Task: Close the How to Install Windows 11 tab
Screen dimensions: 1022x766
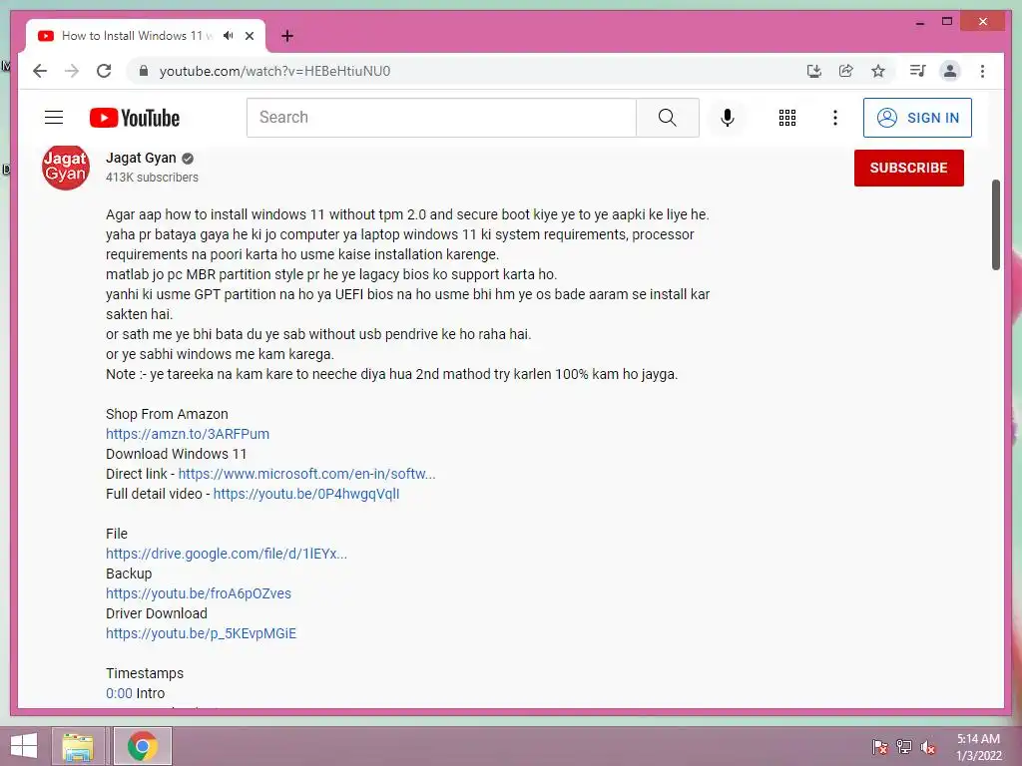Action: (249, 36)
